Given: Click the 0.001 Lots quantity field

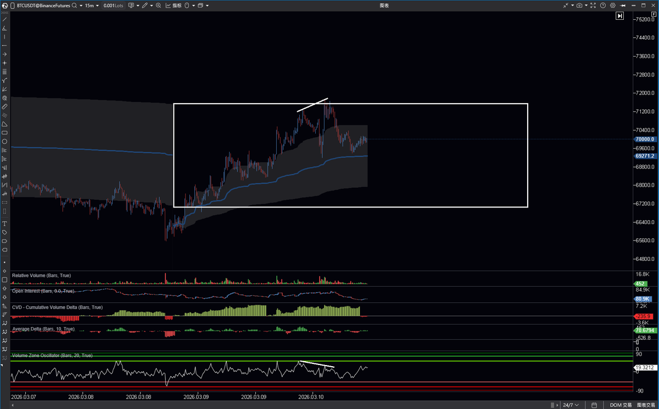Looking at the screenshot, I should tap(114, 5).
